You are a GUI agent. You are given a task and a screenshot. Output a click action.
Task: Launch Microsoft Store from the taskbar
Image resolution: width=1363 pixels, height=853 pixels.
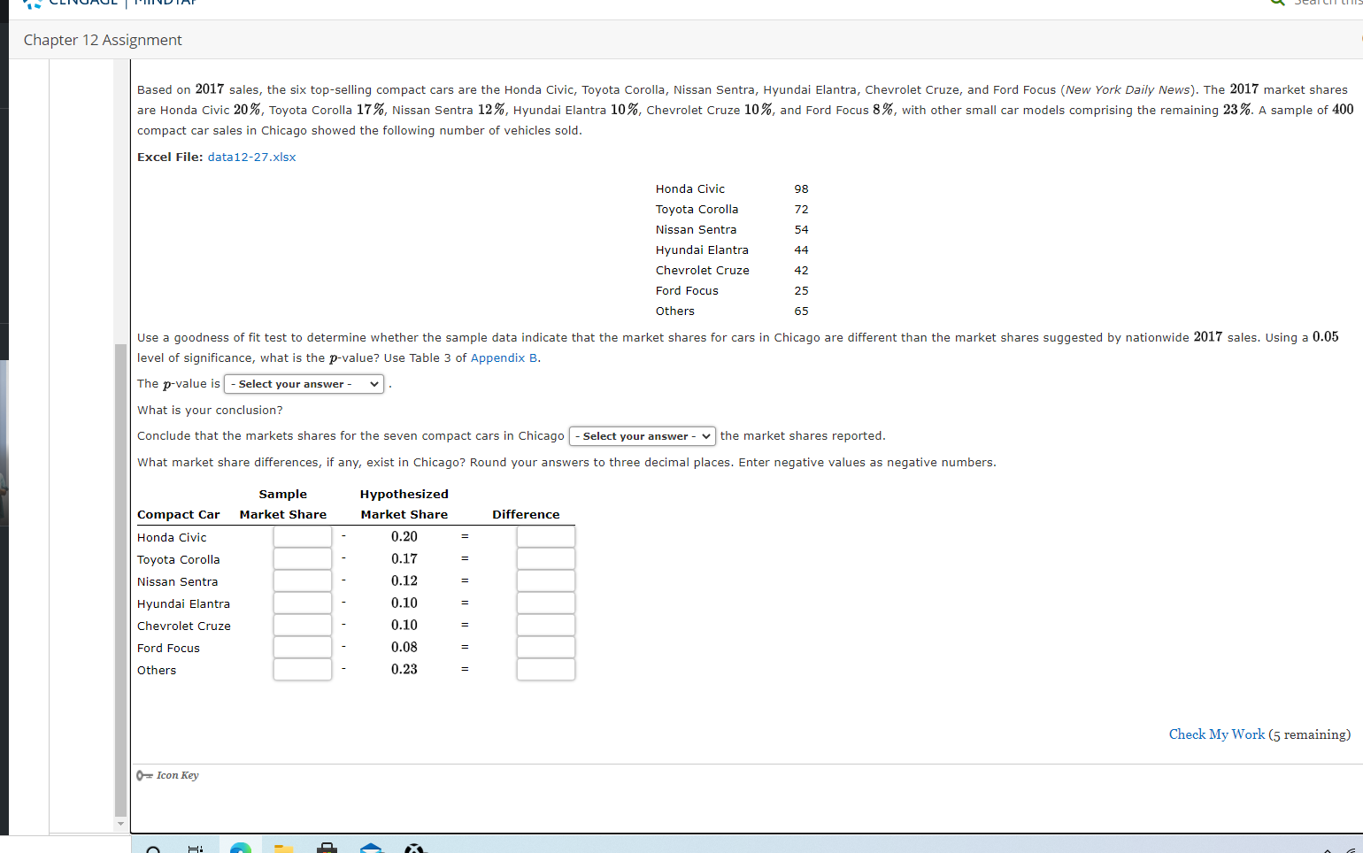pyautogui.click(x=327, y=848)
